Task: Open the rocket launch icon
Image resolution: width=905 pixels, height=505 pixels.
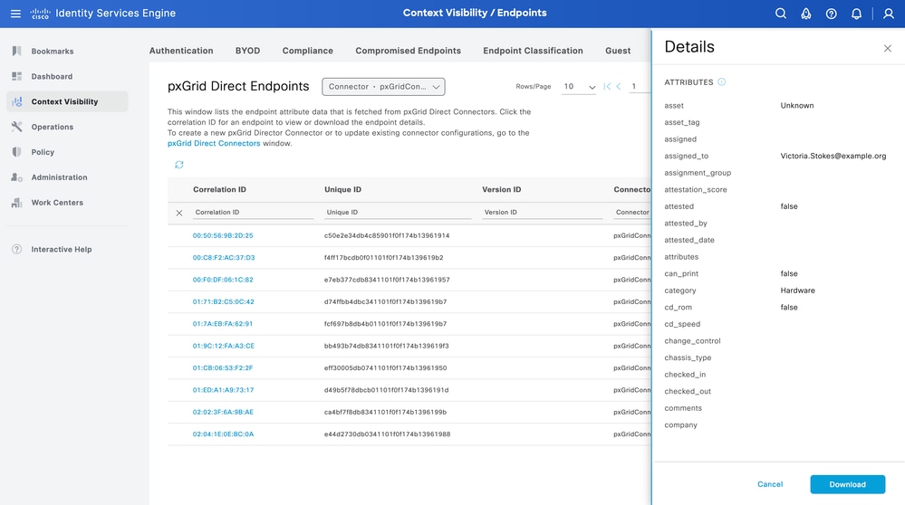Action: click(805, 14)
